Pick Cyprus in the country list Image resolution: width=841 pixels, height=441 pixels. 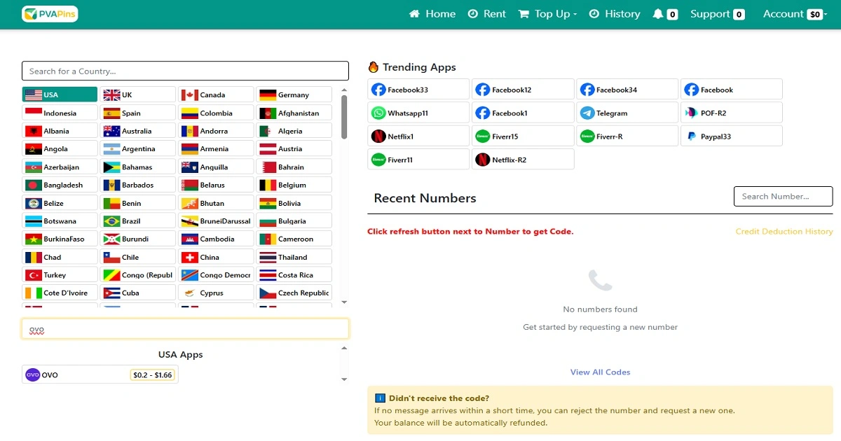[x=216, y=293]
